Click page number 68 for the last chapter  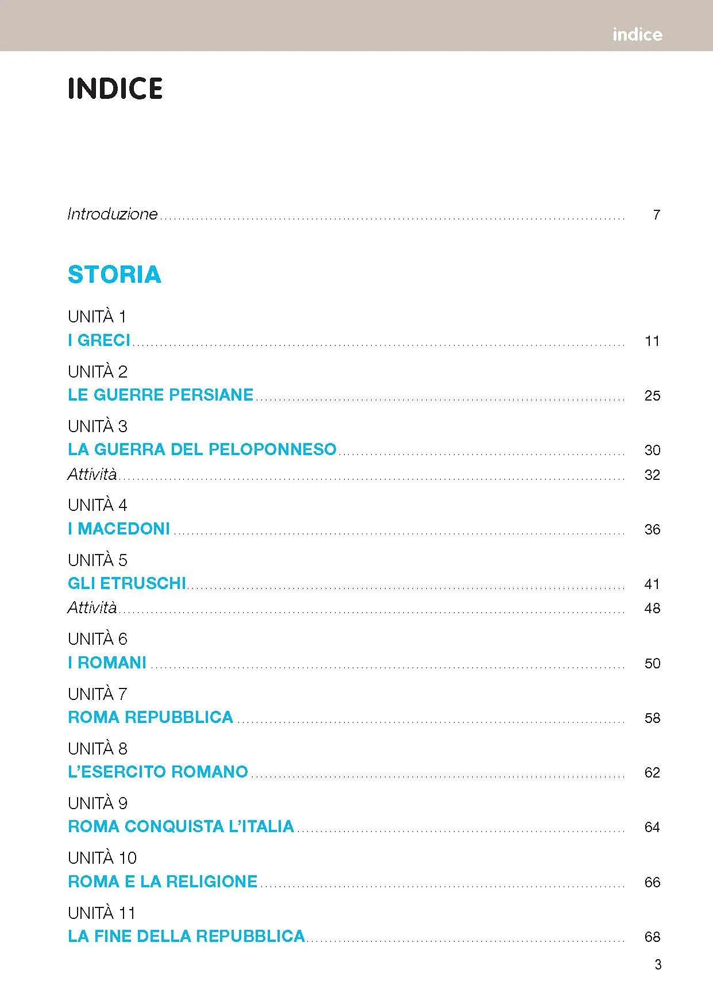(652, 937)
